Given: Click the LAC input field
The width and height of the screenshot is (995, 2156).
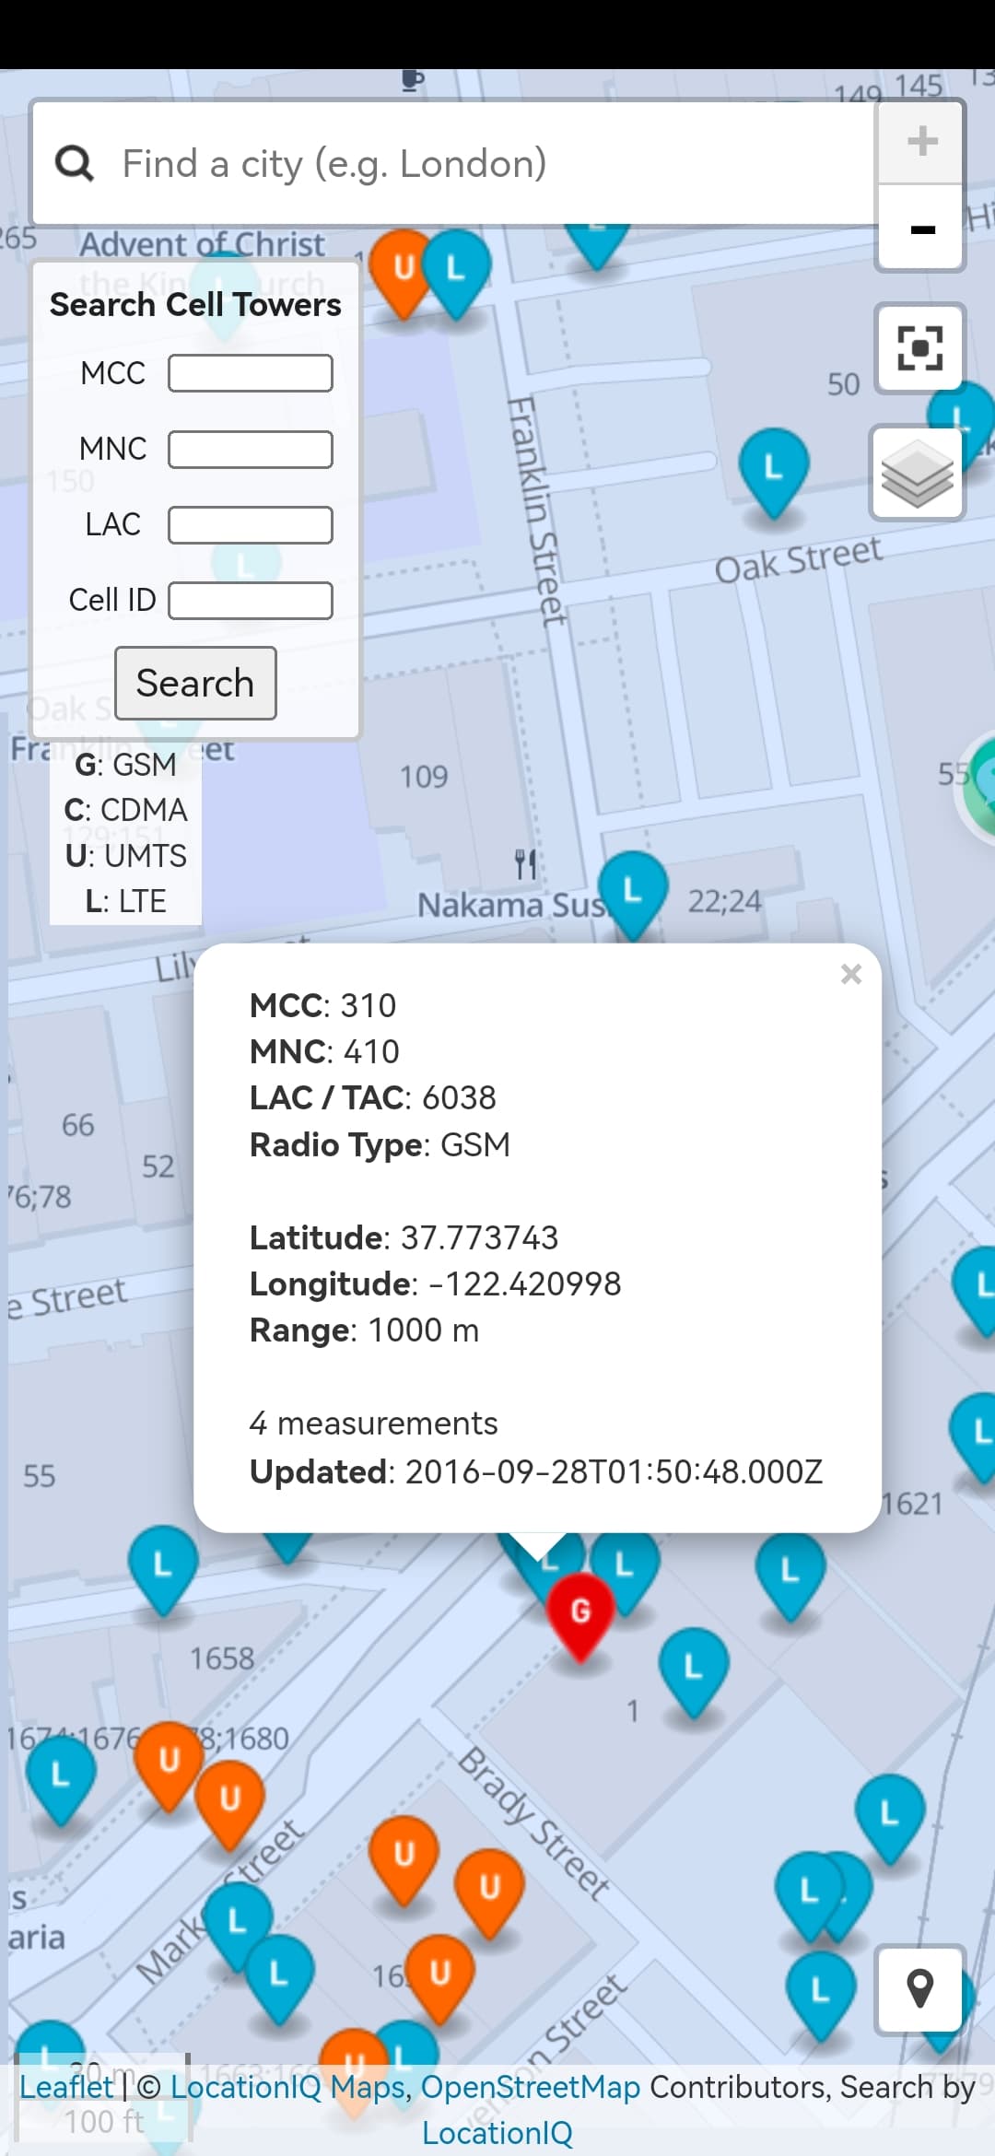Looking at the screenshot, I should tap(251, 525).
